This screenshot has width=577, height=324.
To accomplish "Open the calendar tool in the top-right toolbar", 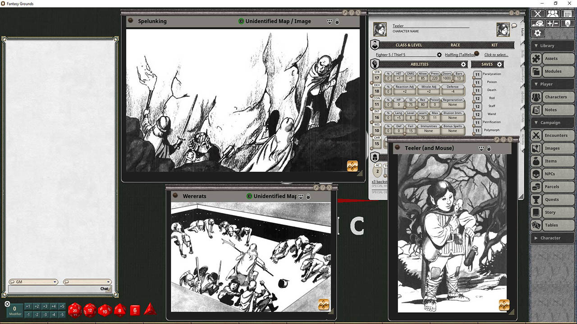I will (x=567, y=14).
